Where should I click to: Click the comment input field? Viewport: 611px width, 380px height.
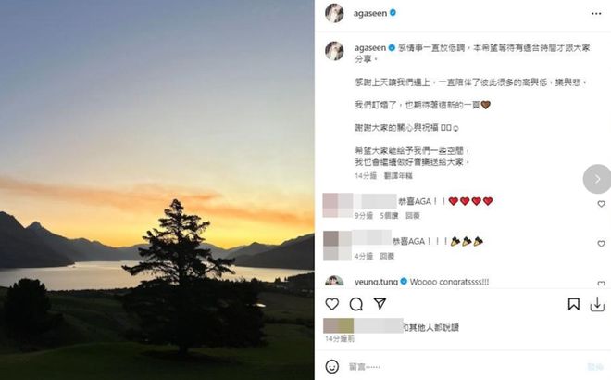tap(464, 367)
